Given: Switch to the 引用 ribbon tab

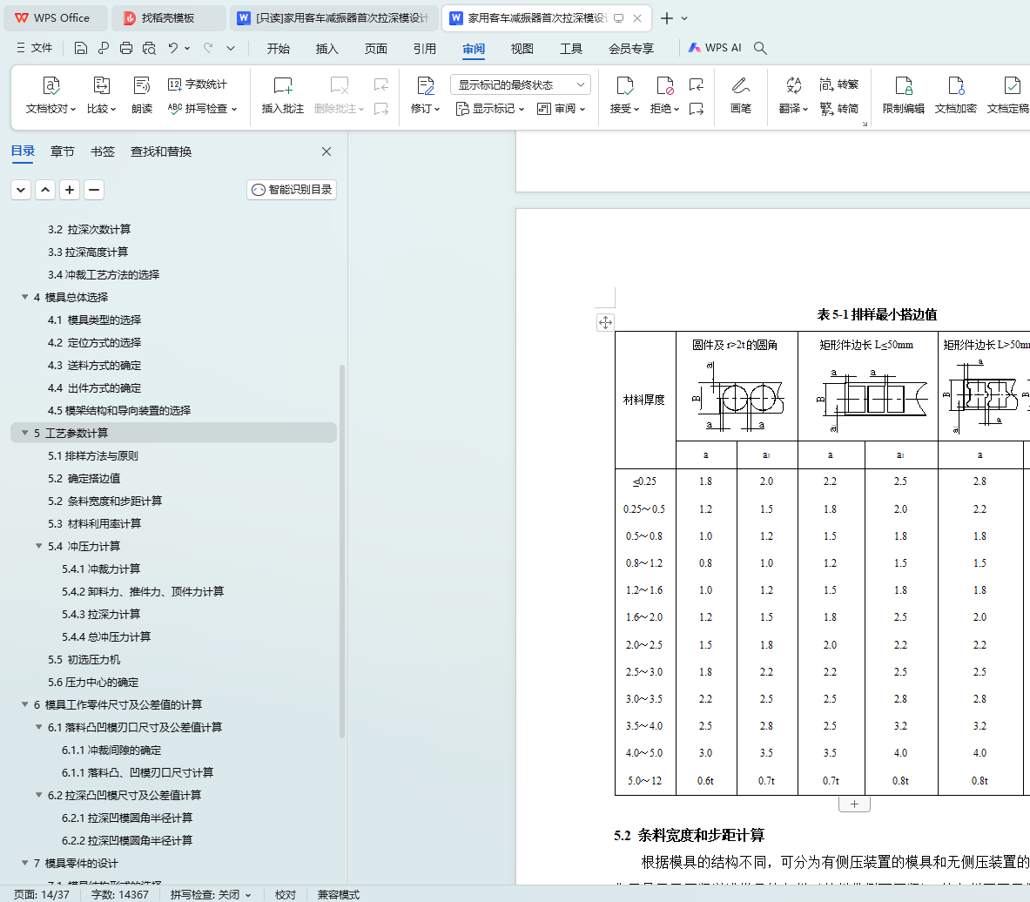Looking at the screenshot, I should (424, 49).
